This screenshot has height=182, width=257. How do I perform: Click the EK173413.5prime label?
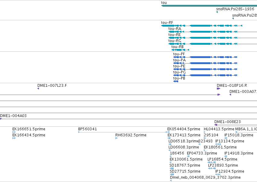[x=184, y=135]
